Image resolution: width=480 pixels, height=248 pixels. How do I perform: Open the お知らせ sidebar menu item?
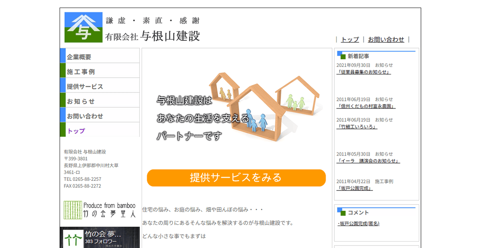(80, 100)
